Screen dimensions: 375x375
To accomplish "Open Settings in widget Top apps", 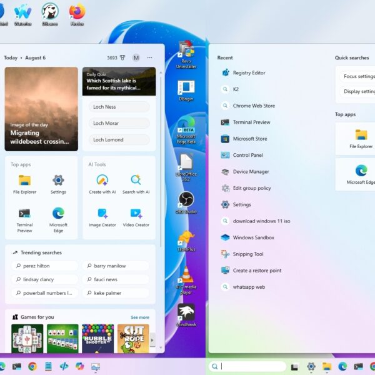I will 58,184.
